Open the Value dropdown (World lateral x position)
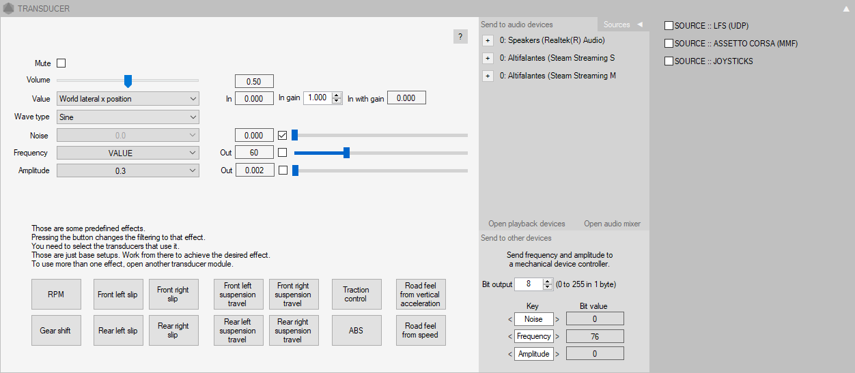The image size is (855, 373). click(128, 99)
